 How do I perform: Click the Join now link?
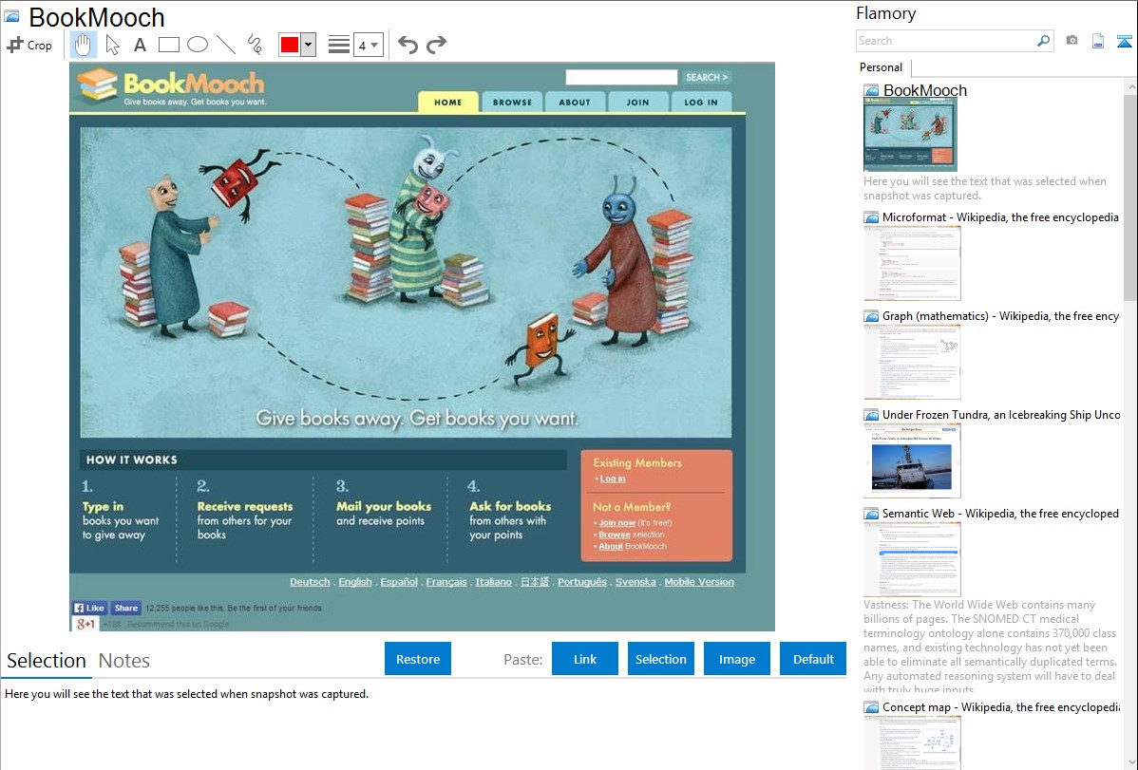click(x=616, y=522)
